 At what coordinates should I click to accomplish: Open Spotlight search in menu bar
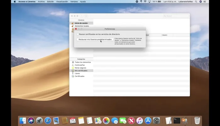[196, 2]
